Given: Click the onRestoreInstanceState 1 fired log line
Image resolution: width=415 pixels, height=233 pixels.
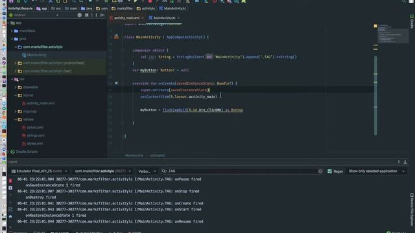Looking at the screenshot, I should pos(56,216).
